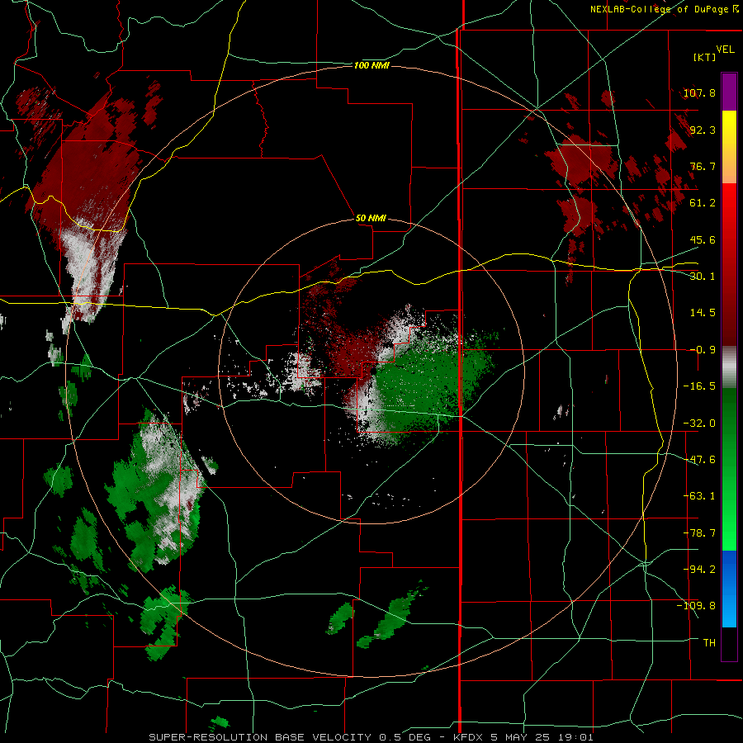Screen dimensions: 743x743
Task: Click the 76.7 velocity scale value
Action: tap(703, 166)
